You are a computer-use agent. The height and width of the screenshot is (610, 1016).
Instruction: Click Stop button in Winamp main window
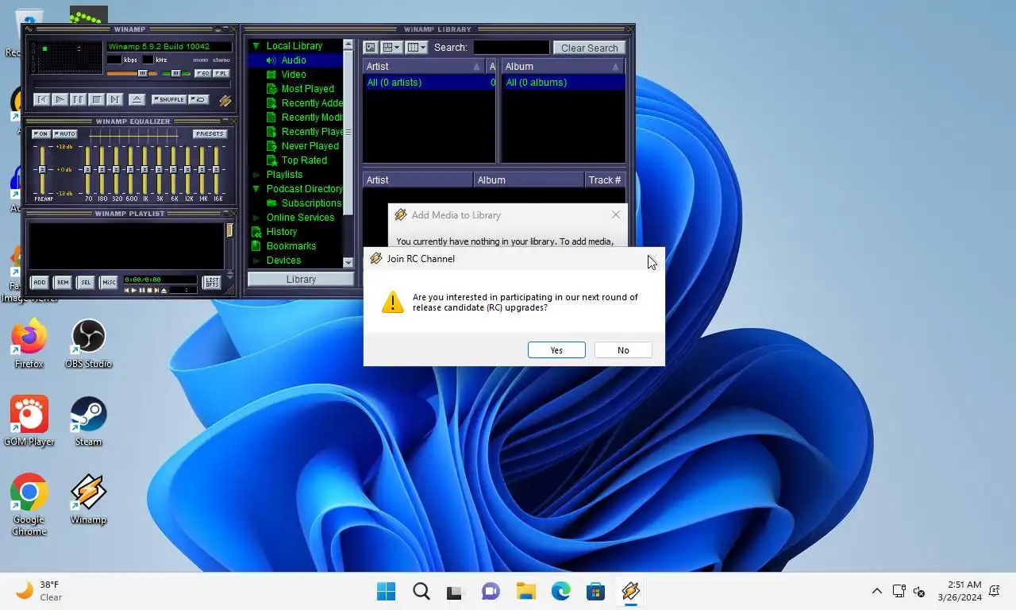(96, 100)
